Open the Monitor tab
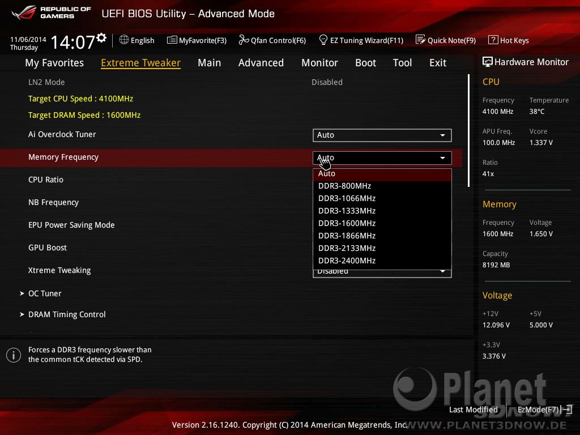This screenshot has height=435, width=580. [x=319, y=63]
